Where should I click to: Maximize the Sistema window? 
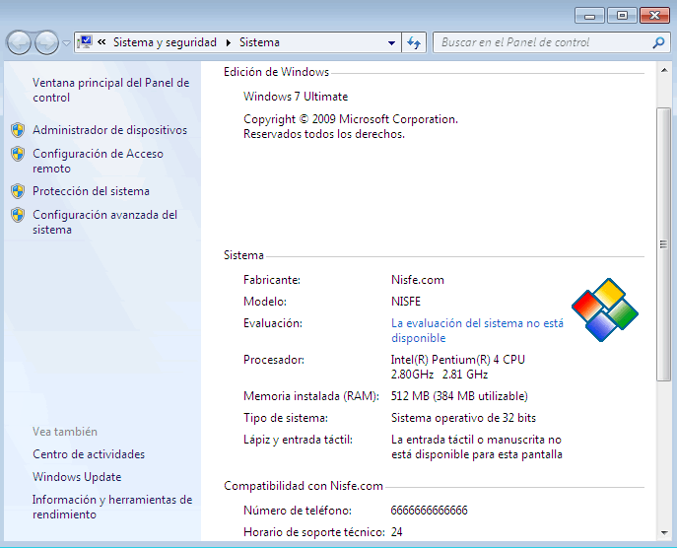click(x=622, y=16)
